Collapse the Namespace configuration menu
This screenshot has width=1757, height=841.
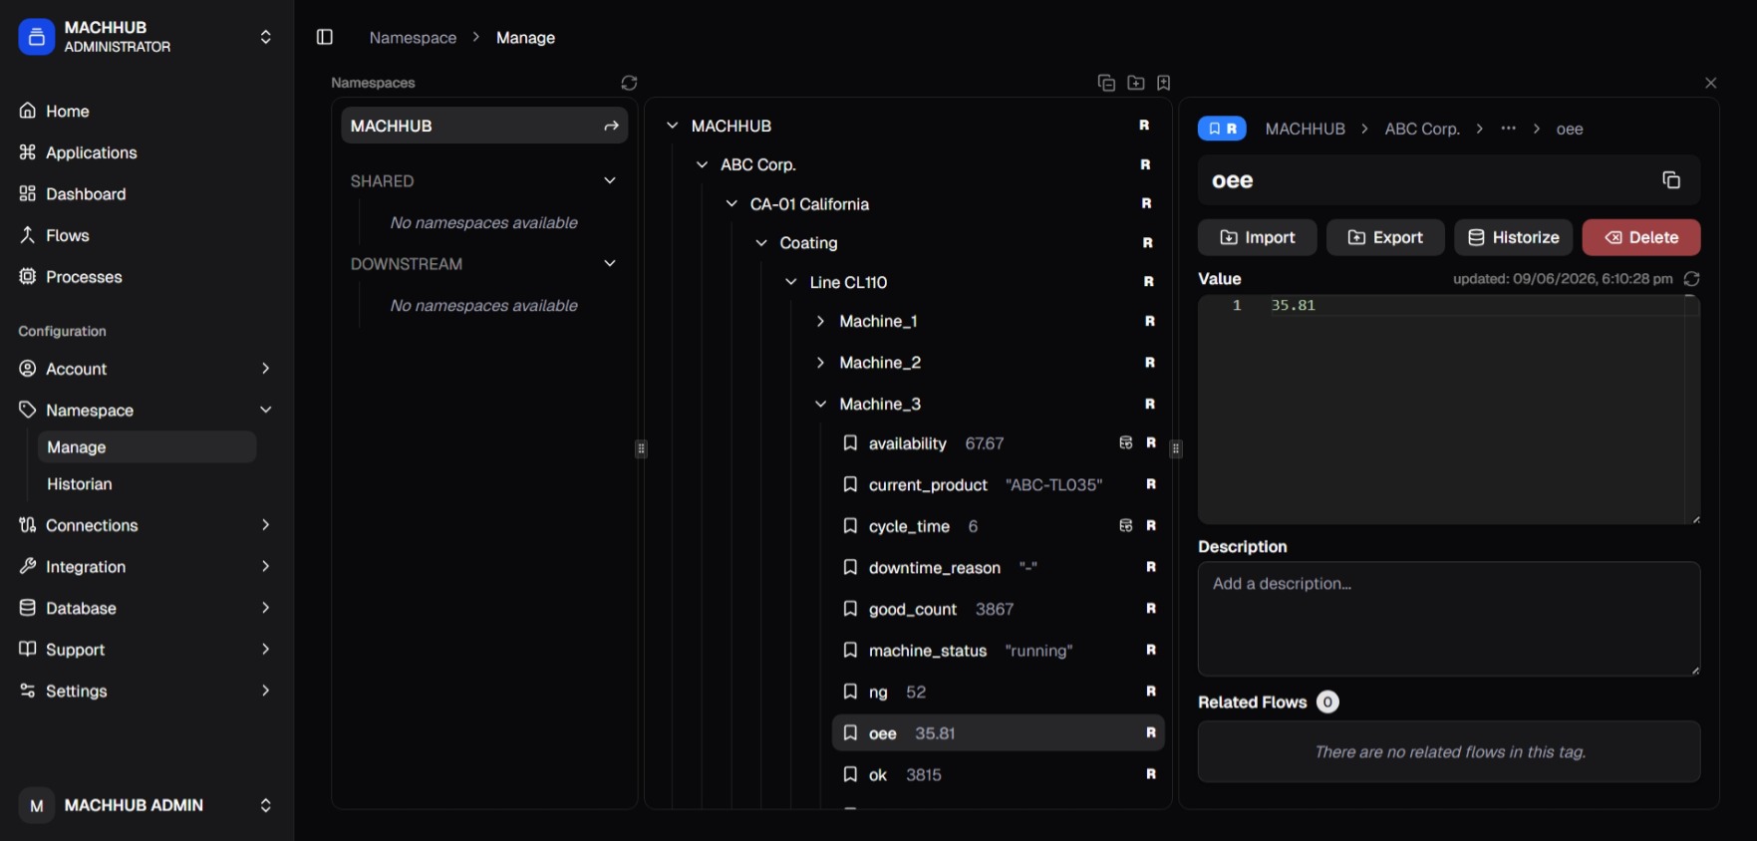(x=146, y=410)
